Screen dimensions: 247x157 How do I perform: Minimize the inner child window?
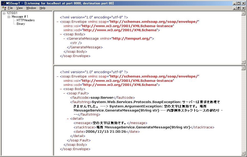[x=234, y=8]
